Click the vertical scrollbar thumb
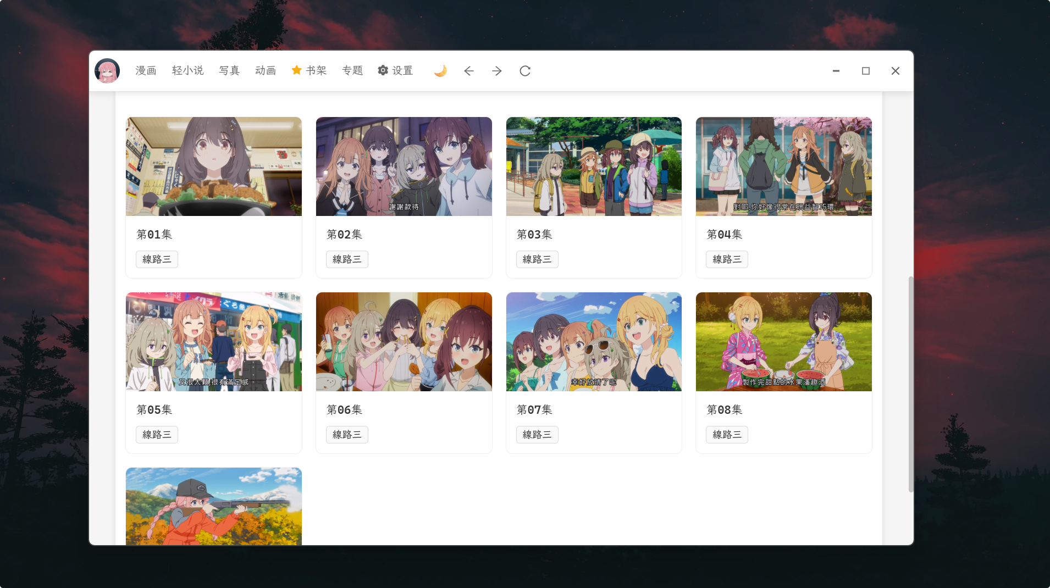This screenshot has width=1050, height=588. pos(910,384)
